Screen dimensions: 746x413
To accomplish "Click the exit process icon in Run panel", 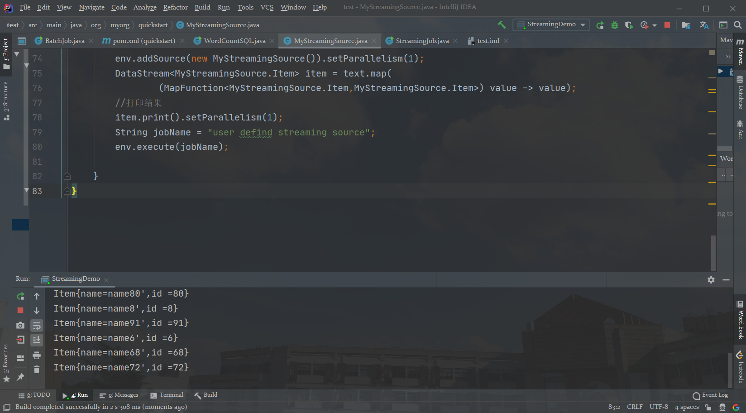I will [x=20, y=340].
